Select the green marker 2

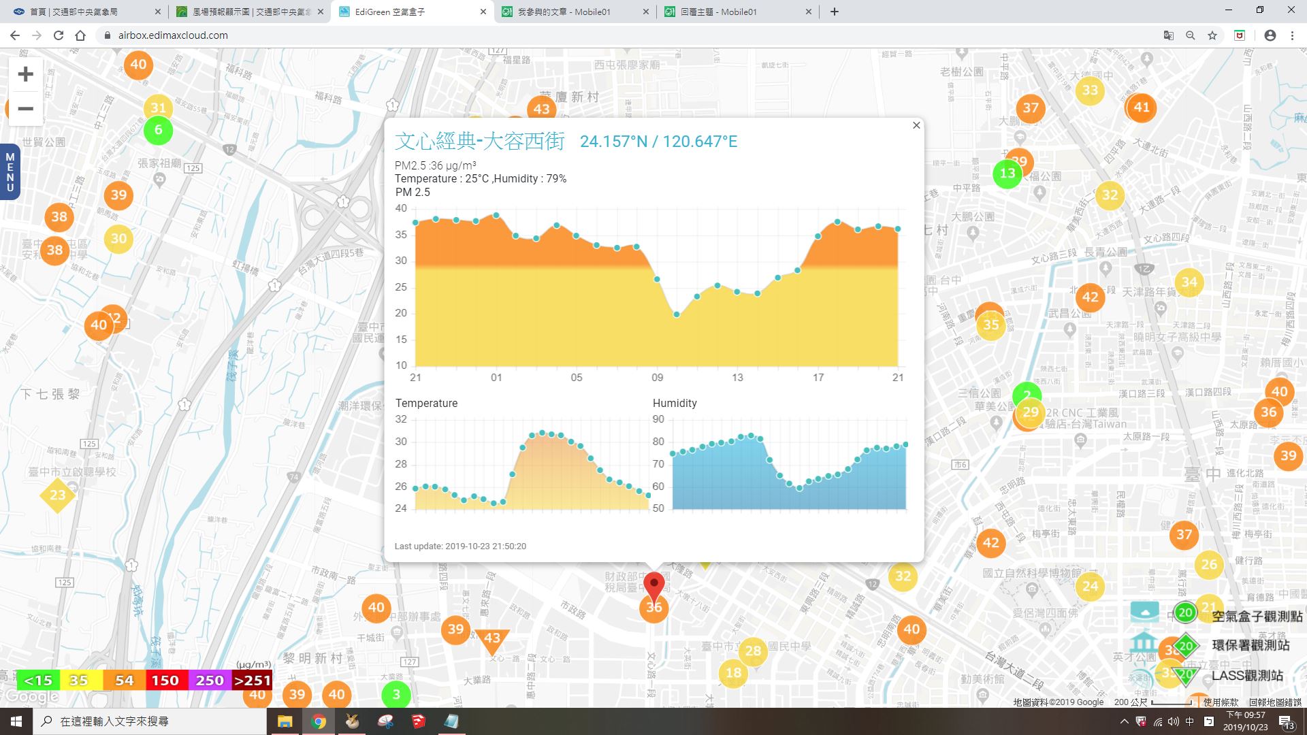(x=1027, y=395)
